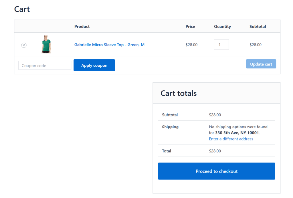Click the Cart totals heading
The image size is (293, 198).
pos(178,93)
